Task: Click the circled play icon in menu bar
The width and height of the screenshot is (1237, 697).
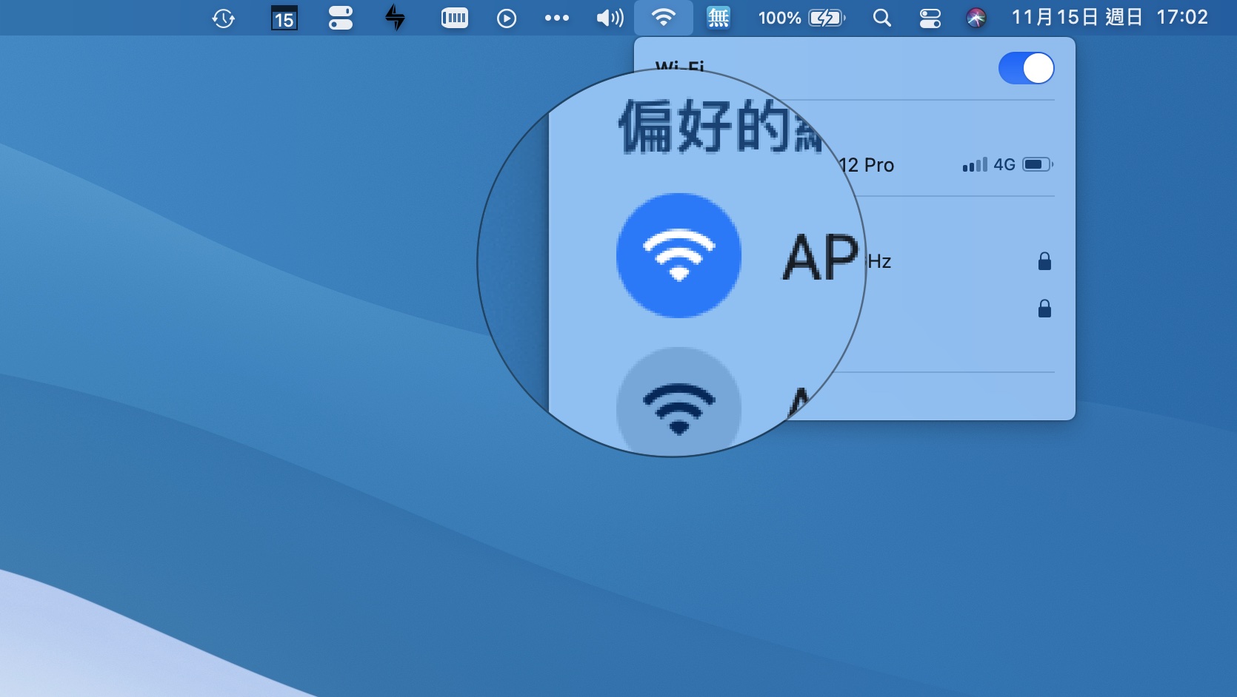Action: [x=507, y=18]
